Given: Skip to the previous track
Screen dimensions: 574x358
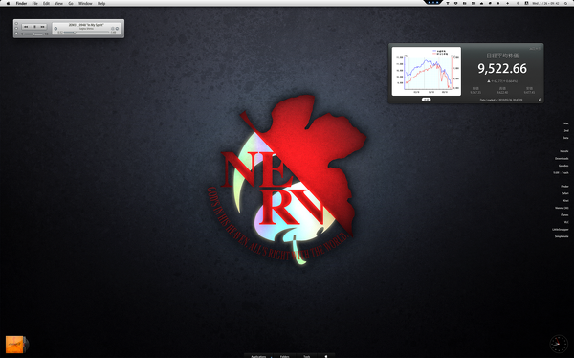Looking at the screenshot, I should (x=26, y=27).
